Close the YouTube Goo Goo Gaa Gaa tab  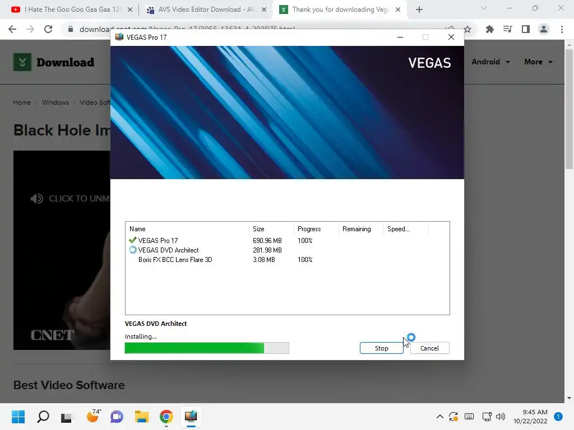pos(130,10)
